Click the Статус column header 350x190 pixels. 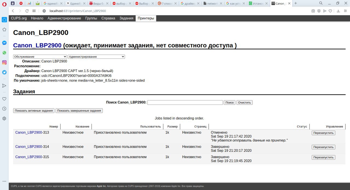click(x=302, y=127)
